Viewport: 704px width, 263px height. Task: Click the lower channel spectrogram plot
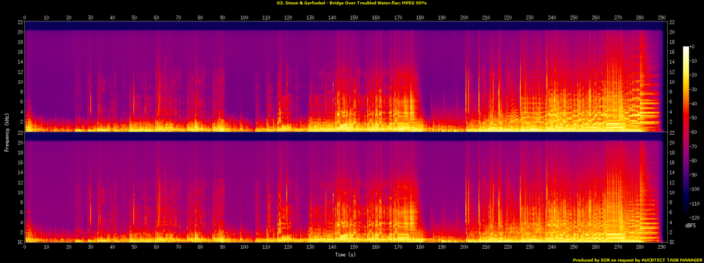345,188
